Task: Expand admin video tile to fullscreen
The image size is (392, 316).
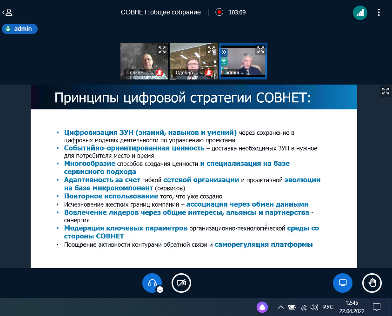Action: point(260,49)
